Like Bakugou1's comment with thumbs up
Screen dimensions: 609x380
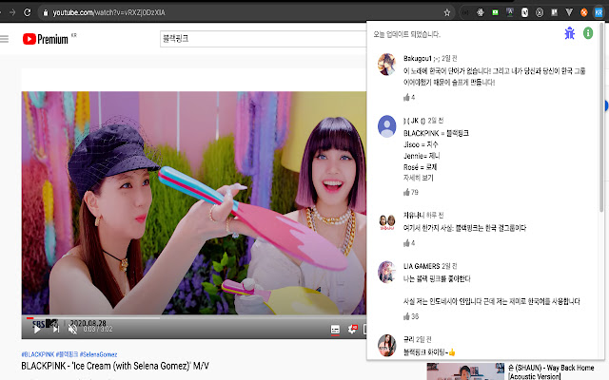click(x=406, y=97)
